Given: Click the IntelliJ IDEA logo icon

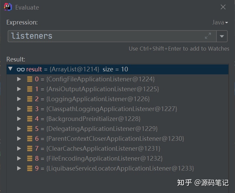Looking at the screenshot, I should [8, 7].
